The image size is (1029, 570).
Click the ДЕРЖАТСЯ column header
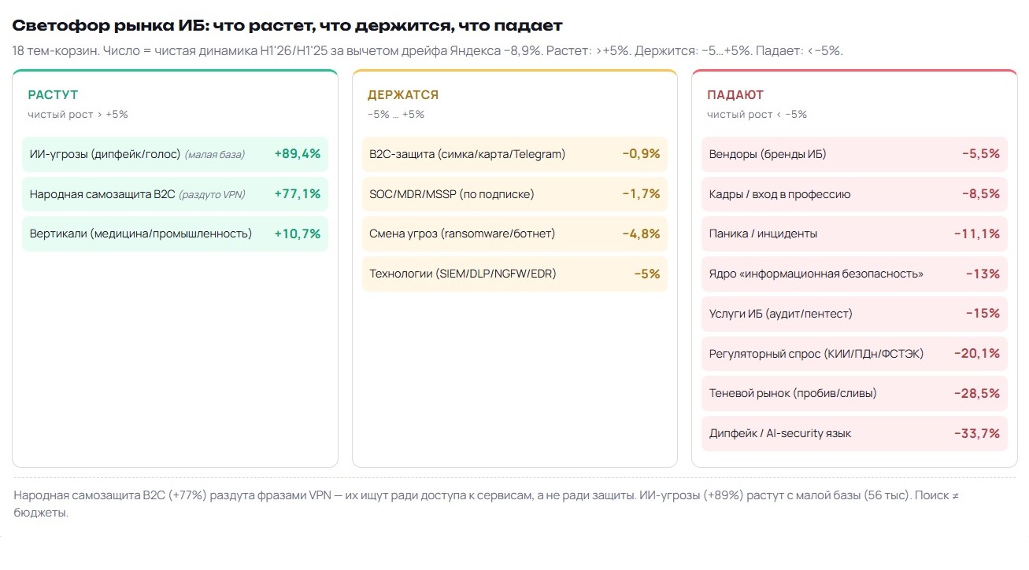point(403,95)
